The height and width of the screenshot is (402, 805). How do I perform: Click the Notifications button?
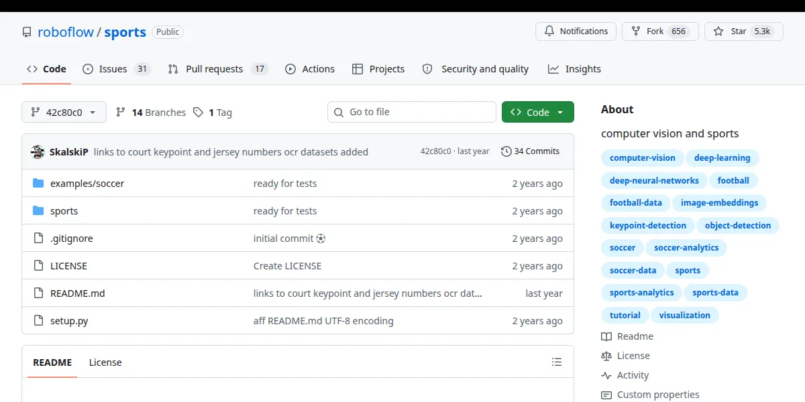[x=576, y=31]
